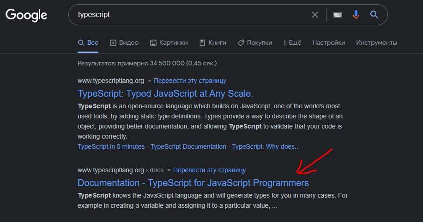Viewport: 423px width, 222px height.
Task: Switch to the Книги tab
Action: pos(213,42)
